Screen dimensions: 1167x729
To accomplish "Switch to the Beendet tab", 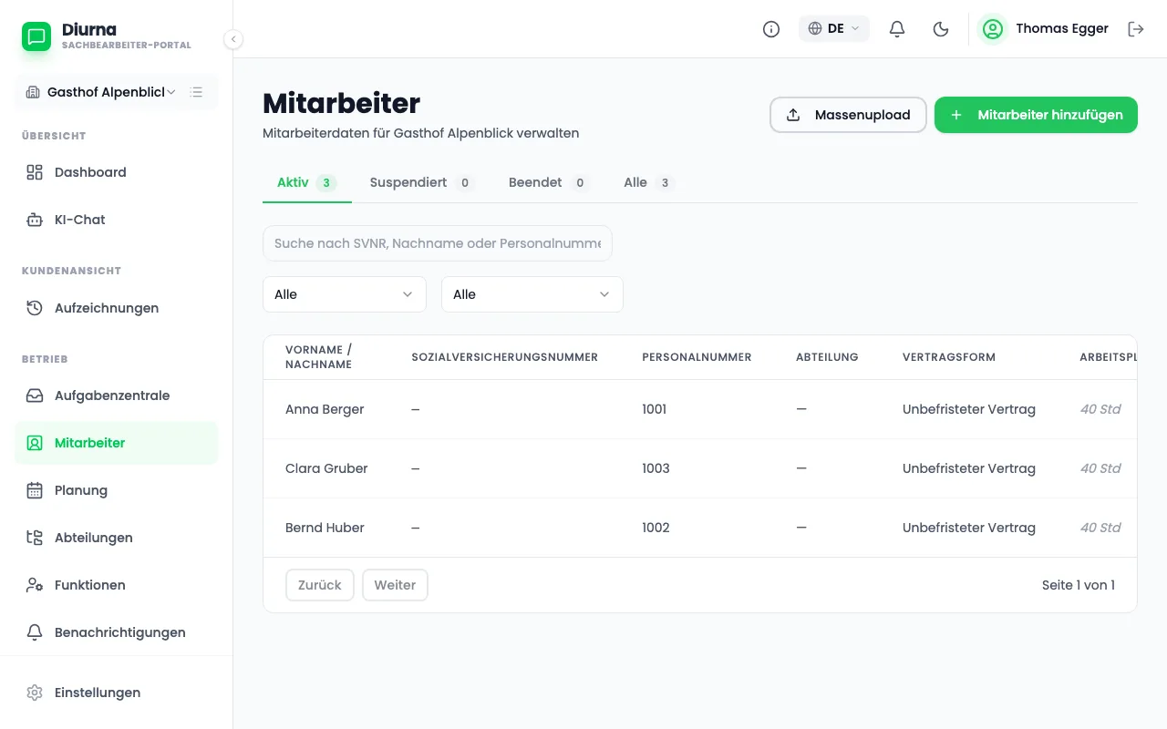I will 549,182.
